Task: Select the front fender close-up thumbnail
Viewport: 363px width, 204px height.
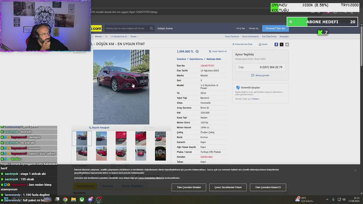Action: (141, 139)
